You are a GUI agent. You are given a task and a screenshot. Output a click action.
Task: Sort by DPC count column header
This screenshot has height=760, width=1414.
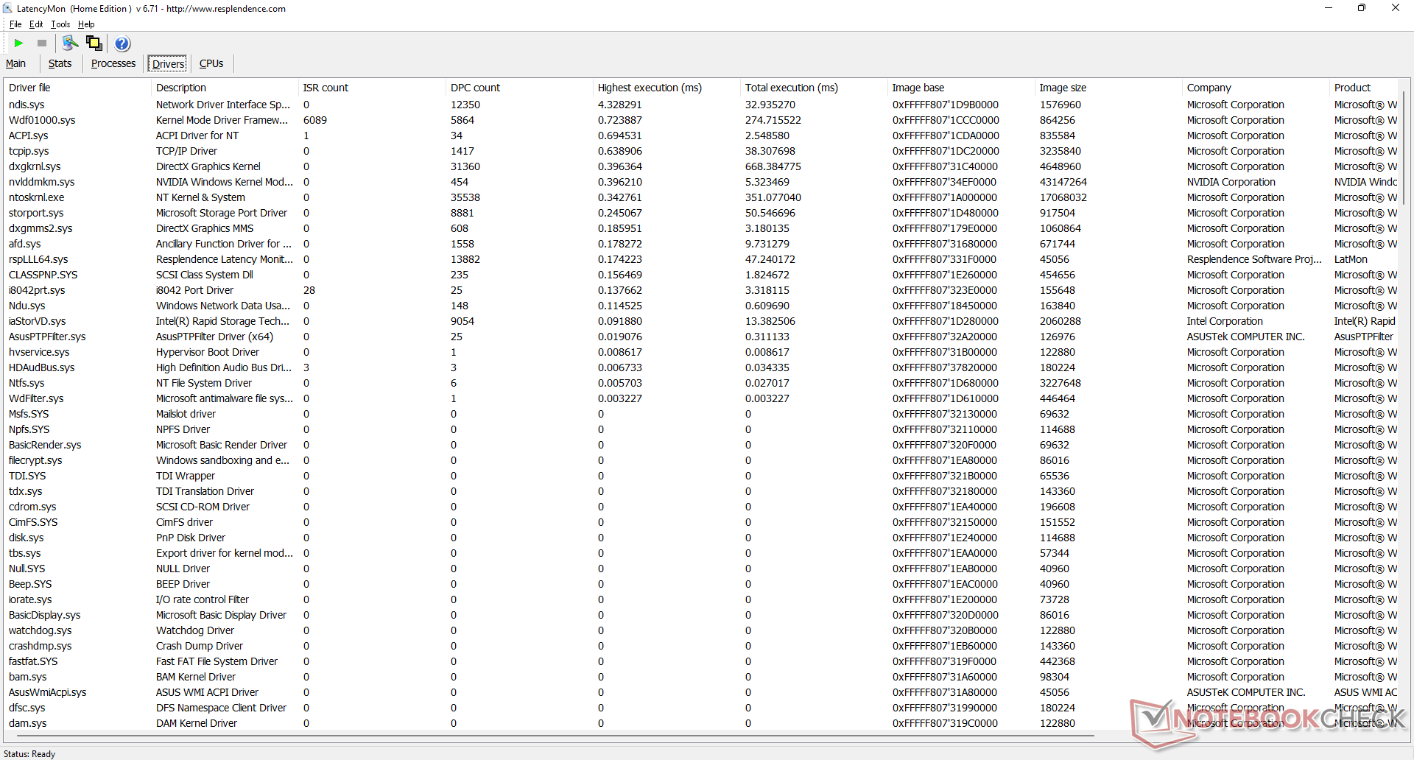point(519,88)
